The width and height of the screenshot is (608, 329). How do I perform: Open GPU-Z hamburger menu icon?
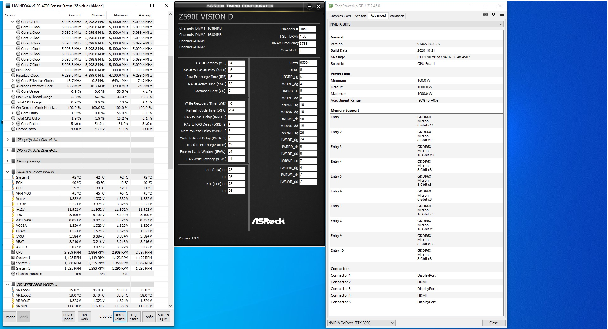[x=502, y=14]
